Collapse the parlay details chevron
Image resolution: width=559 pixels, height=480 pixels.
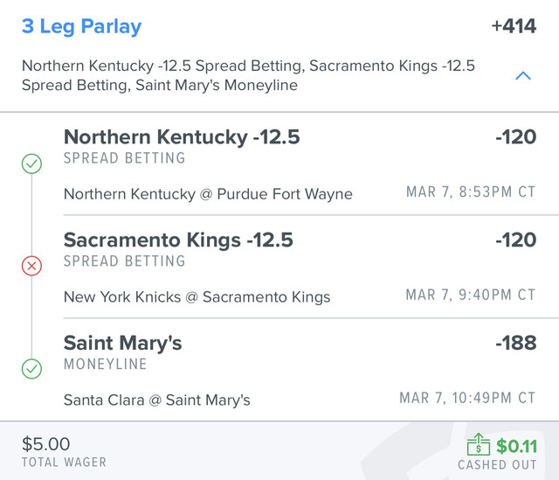(x=523, y=76)
